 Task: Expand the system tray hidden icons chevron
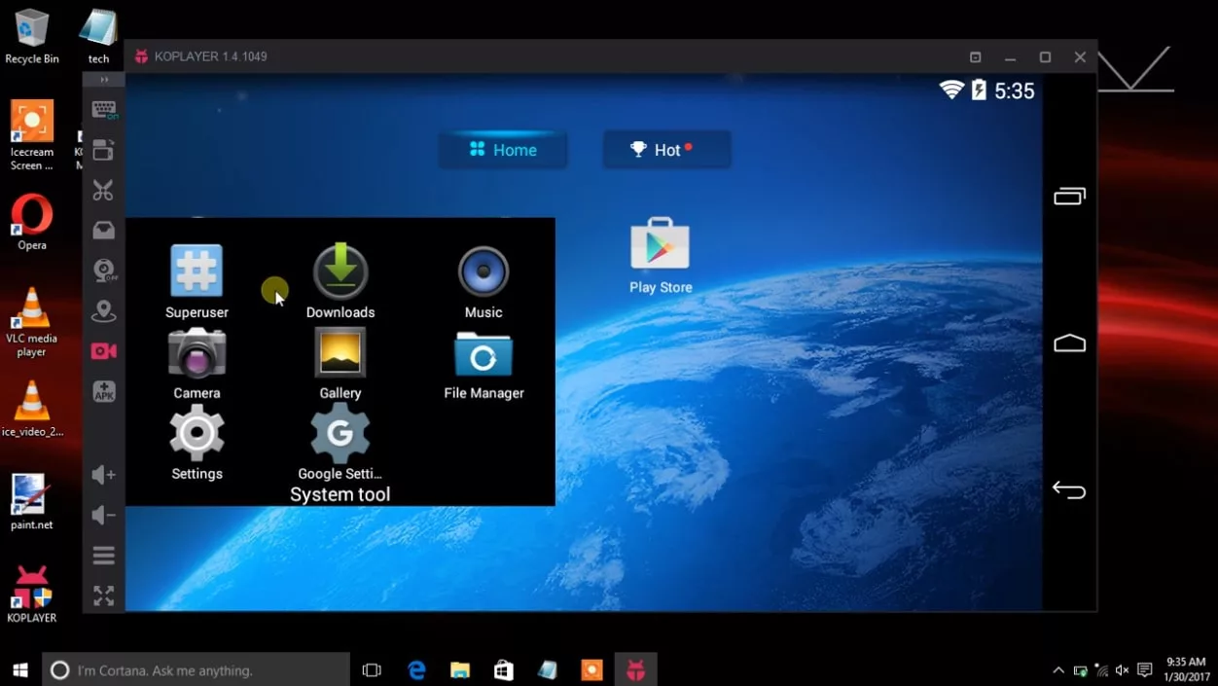pos(1058,670)
